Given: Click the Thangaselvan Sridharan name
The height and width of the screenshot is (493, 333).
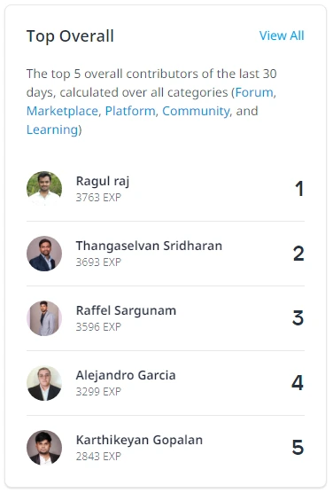Looking at the screenshot, I should pyautogui.click(x=149, y=246).
